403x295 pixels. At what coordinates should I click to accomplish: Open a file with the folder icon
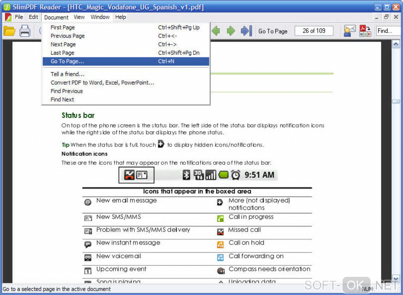tap(9, 31)
